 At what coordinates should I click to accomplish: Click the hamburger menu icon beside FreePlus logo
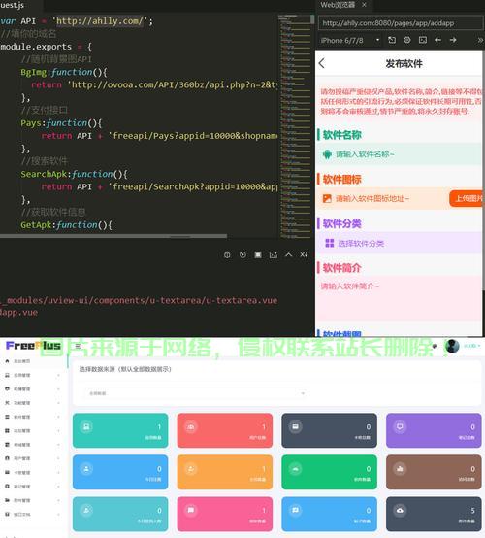pyautogui.click(x=78, y=346)
